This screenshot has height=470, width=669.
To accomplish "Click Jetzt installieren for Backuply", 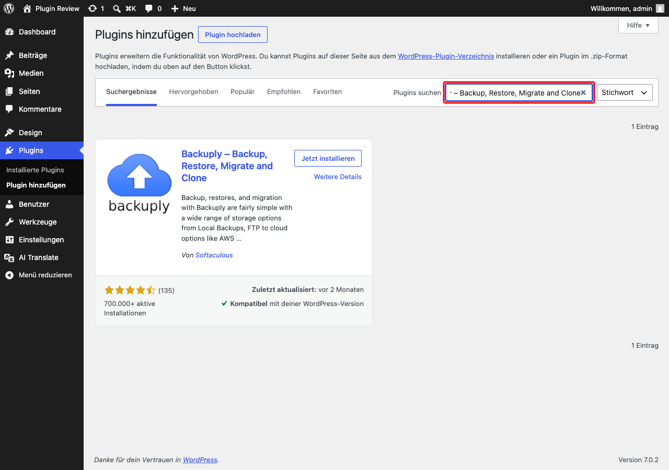I will pyautogui.click(x=328, y=158).
